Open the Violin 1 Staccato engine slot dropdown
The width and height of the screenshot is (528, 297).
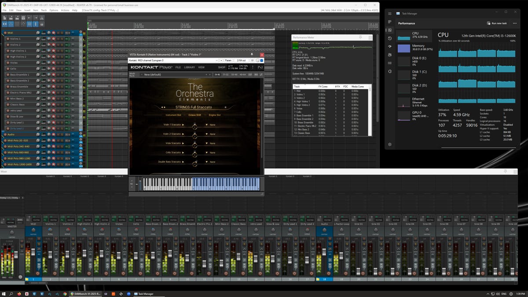point(207,125)
